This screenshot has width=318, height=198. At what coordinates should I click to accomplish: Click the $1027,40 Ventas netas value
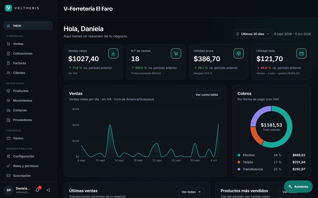pos(83,59)
